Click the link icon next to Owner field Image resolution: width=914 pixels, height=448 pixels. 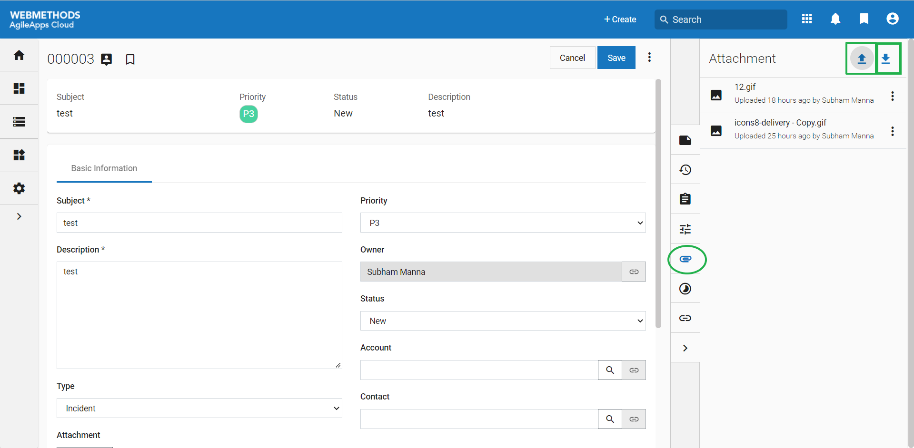[634, 272]
